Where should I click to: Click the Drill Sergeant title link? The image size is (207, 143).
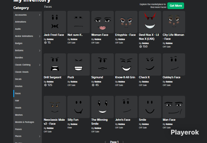point(52,77)
